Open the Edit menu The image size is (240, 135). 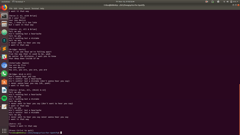coord(16,9)
